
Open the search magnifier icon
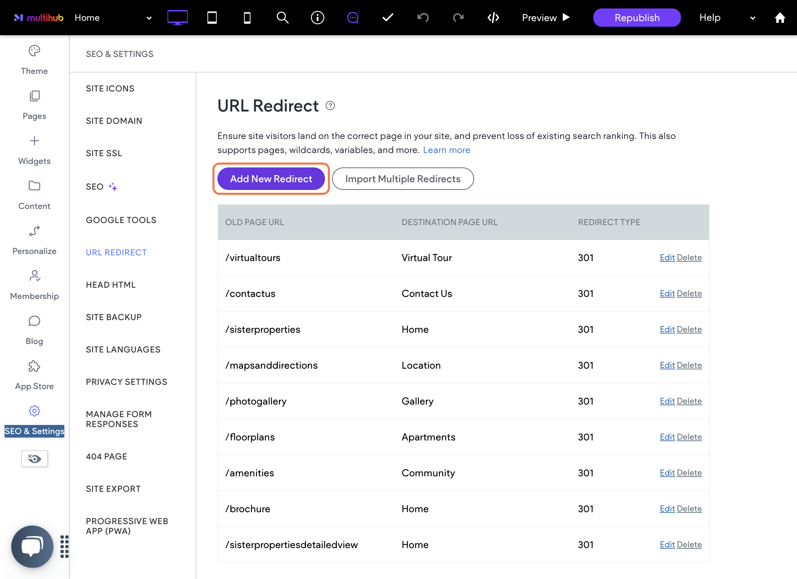(282, 18)
